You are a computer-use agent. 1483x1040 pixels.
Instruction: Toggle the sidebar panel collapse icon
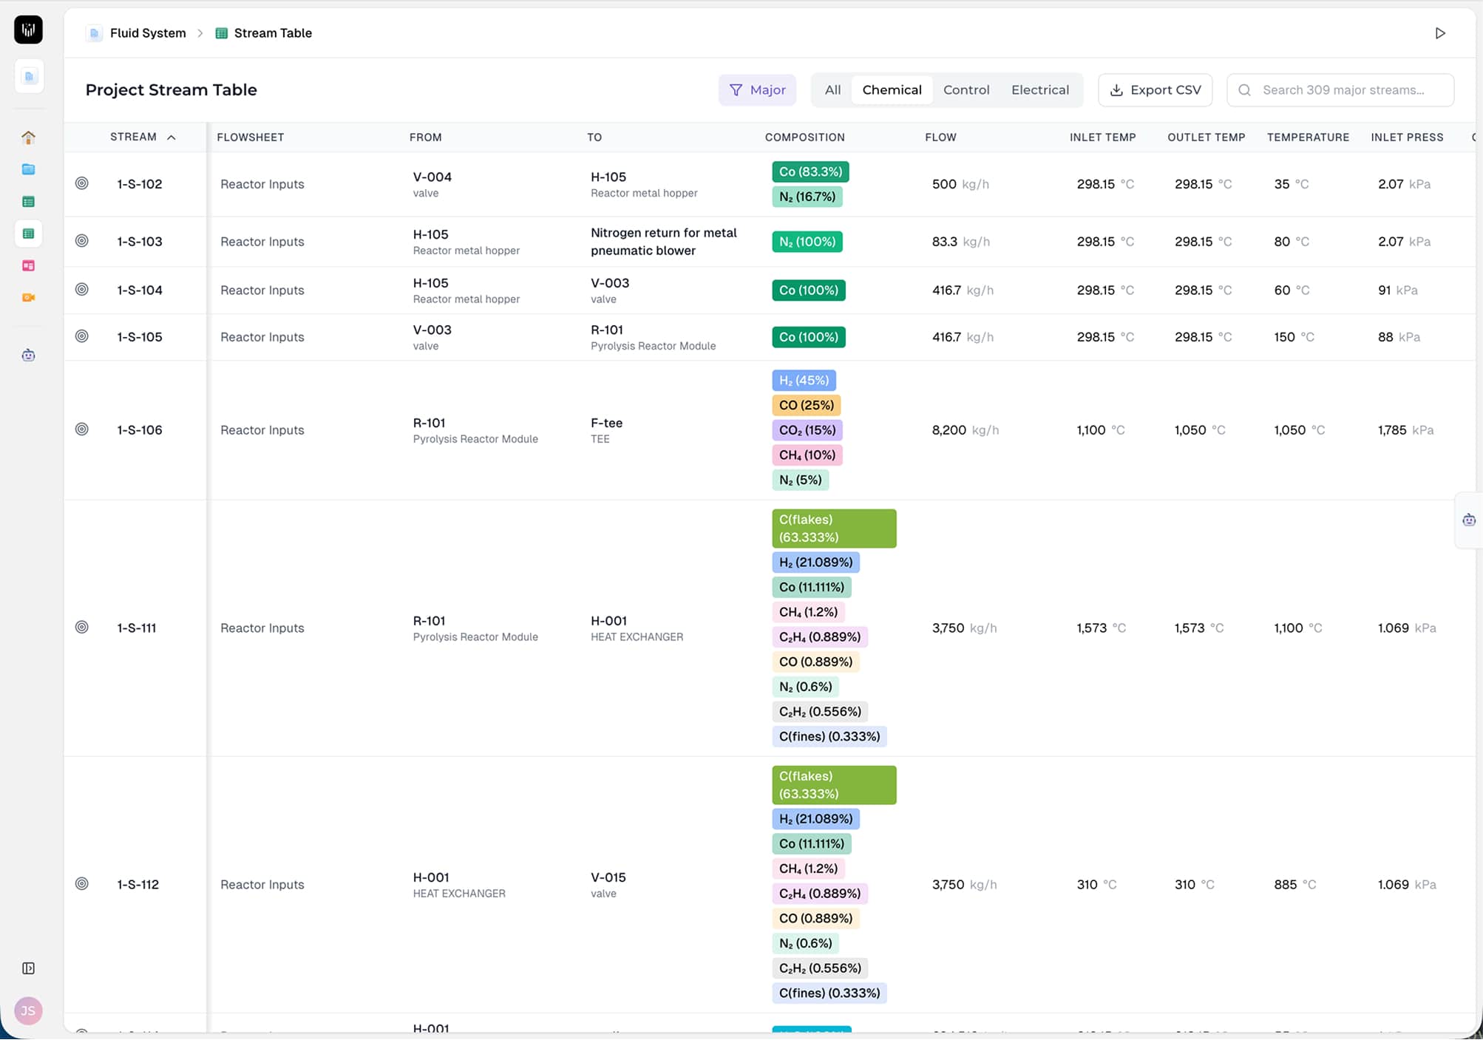(x=28, y=968)
